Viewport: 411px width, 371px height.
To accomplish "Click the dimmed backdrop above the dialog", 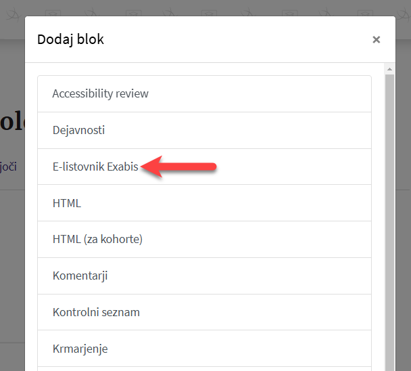I will tap(205, 7).
